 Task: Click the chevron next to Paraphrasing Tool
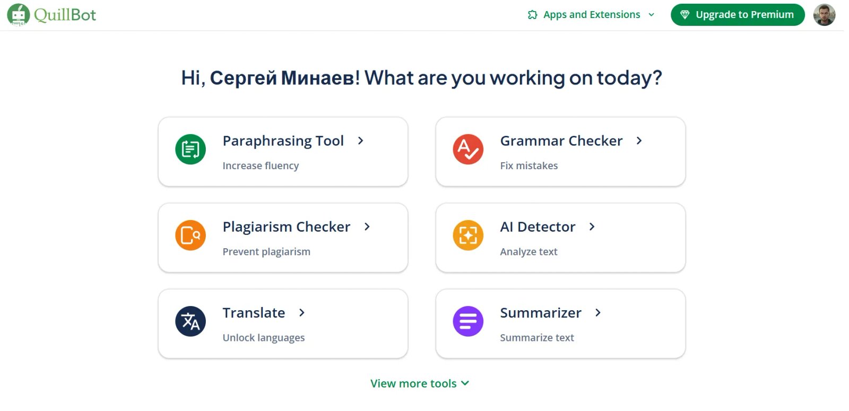pos(361,141)
